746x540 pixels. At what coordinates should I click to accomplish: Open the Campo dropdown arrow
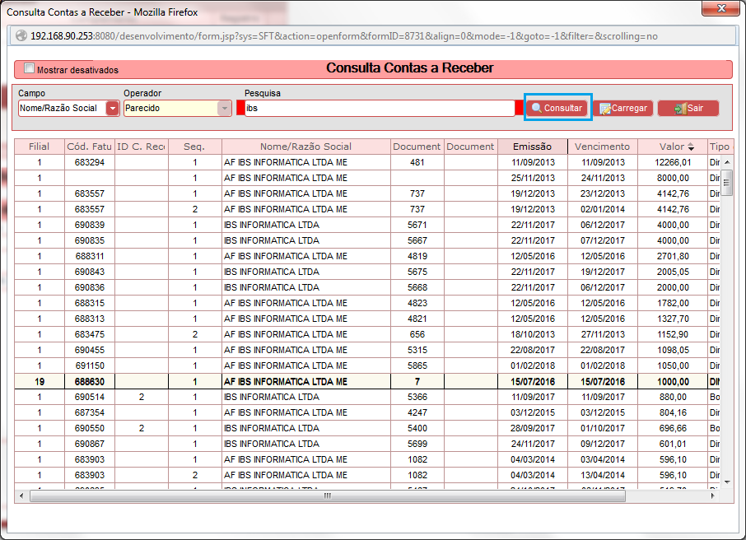112,108
